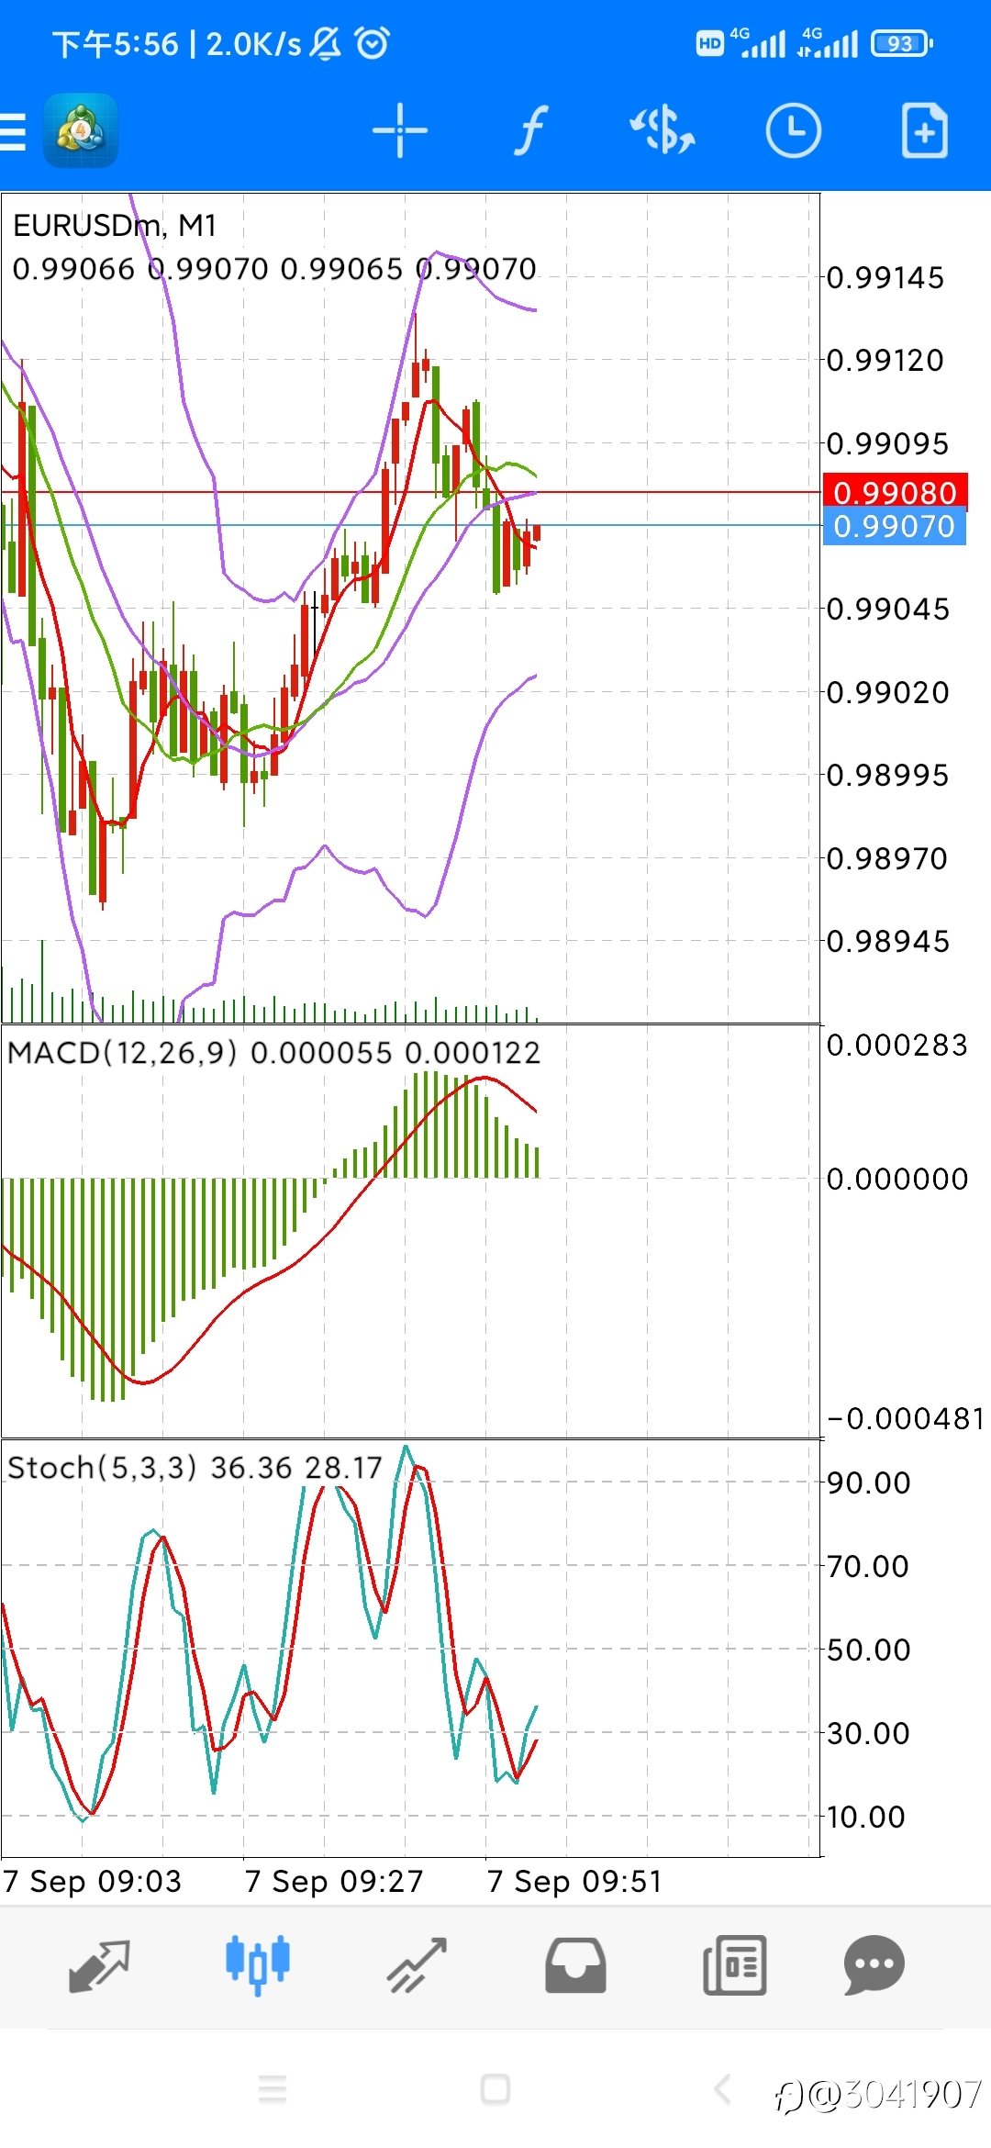Tap the battery indicator in status bar
991x2148 pixels.
(x=902, y=43)
